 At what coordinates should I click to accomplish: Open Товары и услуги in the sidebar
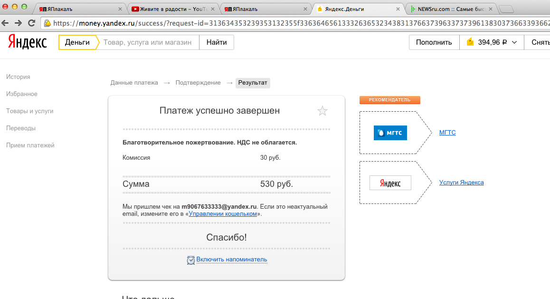30,111
